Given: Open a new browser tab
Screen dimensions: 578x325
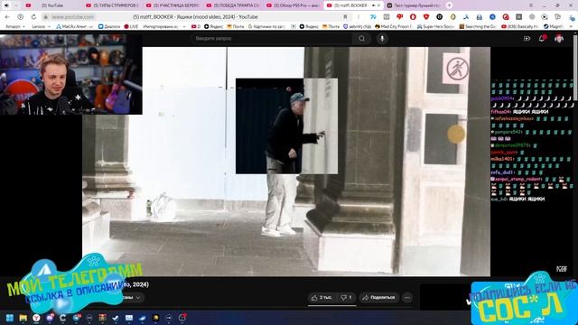Looking at the screenshot, I should 449,5.
